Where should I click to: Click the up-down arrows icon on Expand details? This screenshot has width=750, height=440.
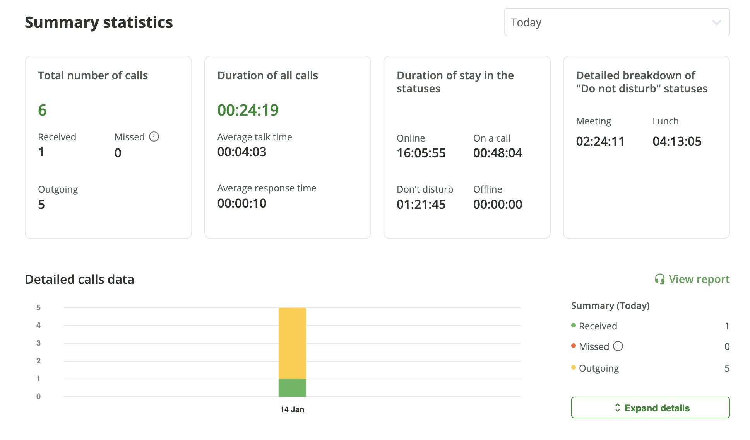click(618, 408)
